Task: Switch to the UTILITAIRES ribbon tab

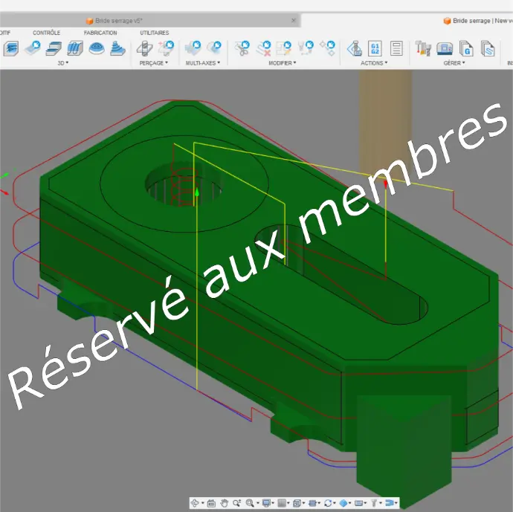Action: [x=154, y=33]
